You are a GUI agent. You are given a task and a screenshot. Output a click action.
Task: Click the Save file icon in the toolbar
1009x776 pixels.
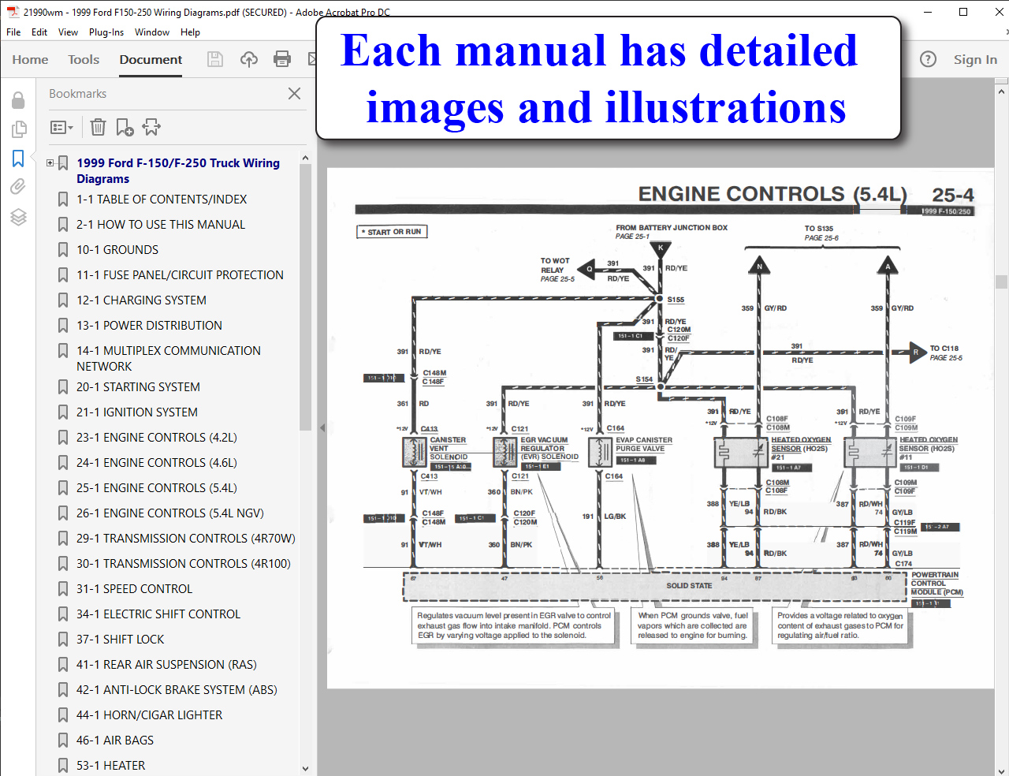[x=215, y=59]
